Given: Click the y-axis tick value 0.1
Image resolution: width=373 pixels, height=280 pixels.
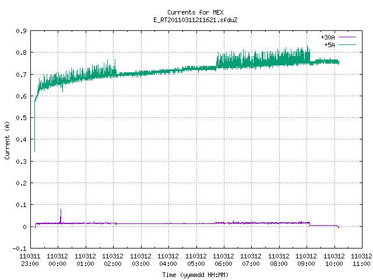Looking at the screenshot, I should coord(22,205).
